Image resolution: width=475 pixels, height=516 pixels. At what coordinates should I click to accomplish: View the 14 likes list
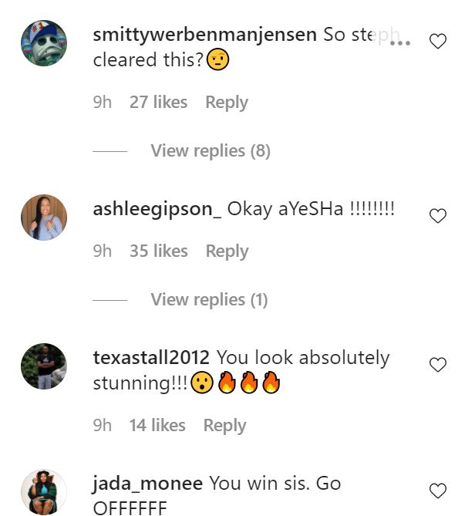coord(157,426)
